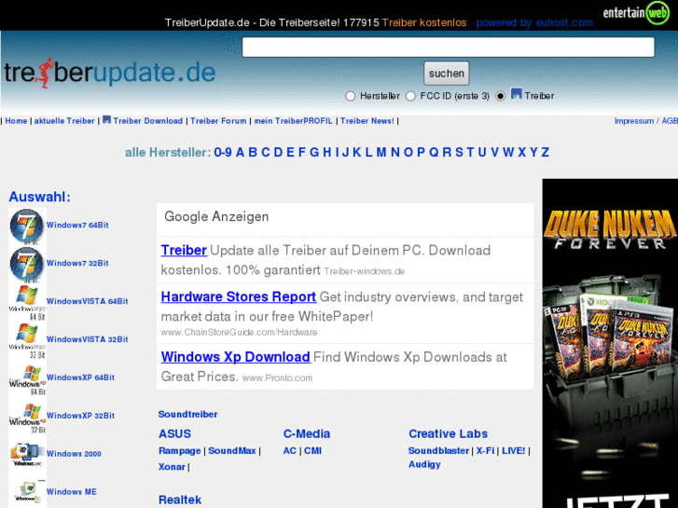The height and width of the screenshot is (508, 678).
Task: Open the WindowsVISTA 64Bit text link
Action: coord(88,301)
